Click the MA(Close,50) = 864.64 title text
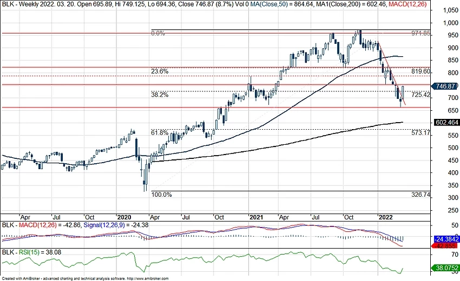Screen dimensions: 460x281 pos(281,4)
